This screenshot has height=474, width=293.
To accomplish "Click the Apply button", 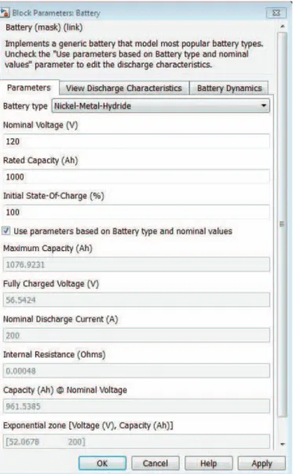I will click(262, 463).
